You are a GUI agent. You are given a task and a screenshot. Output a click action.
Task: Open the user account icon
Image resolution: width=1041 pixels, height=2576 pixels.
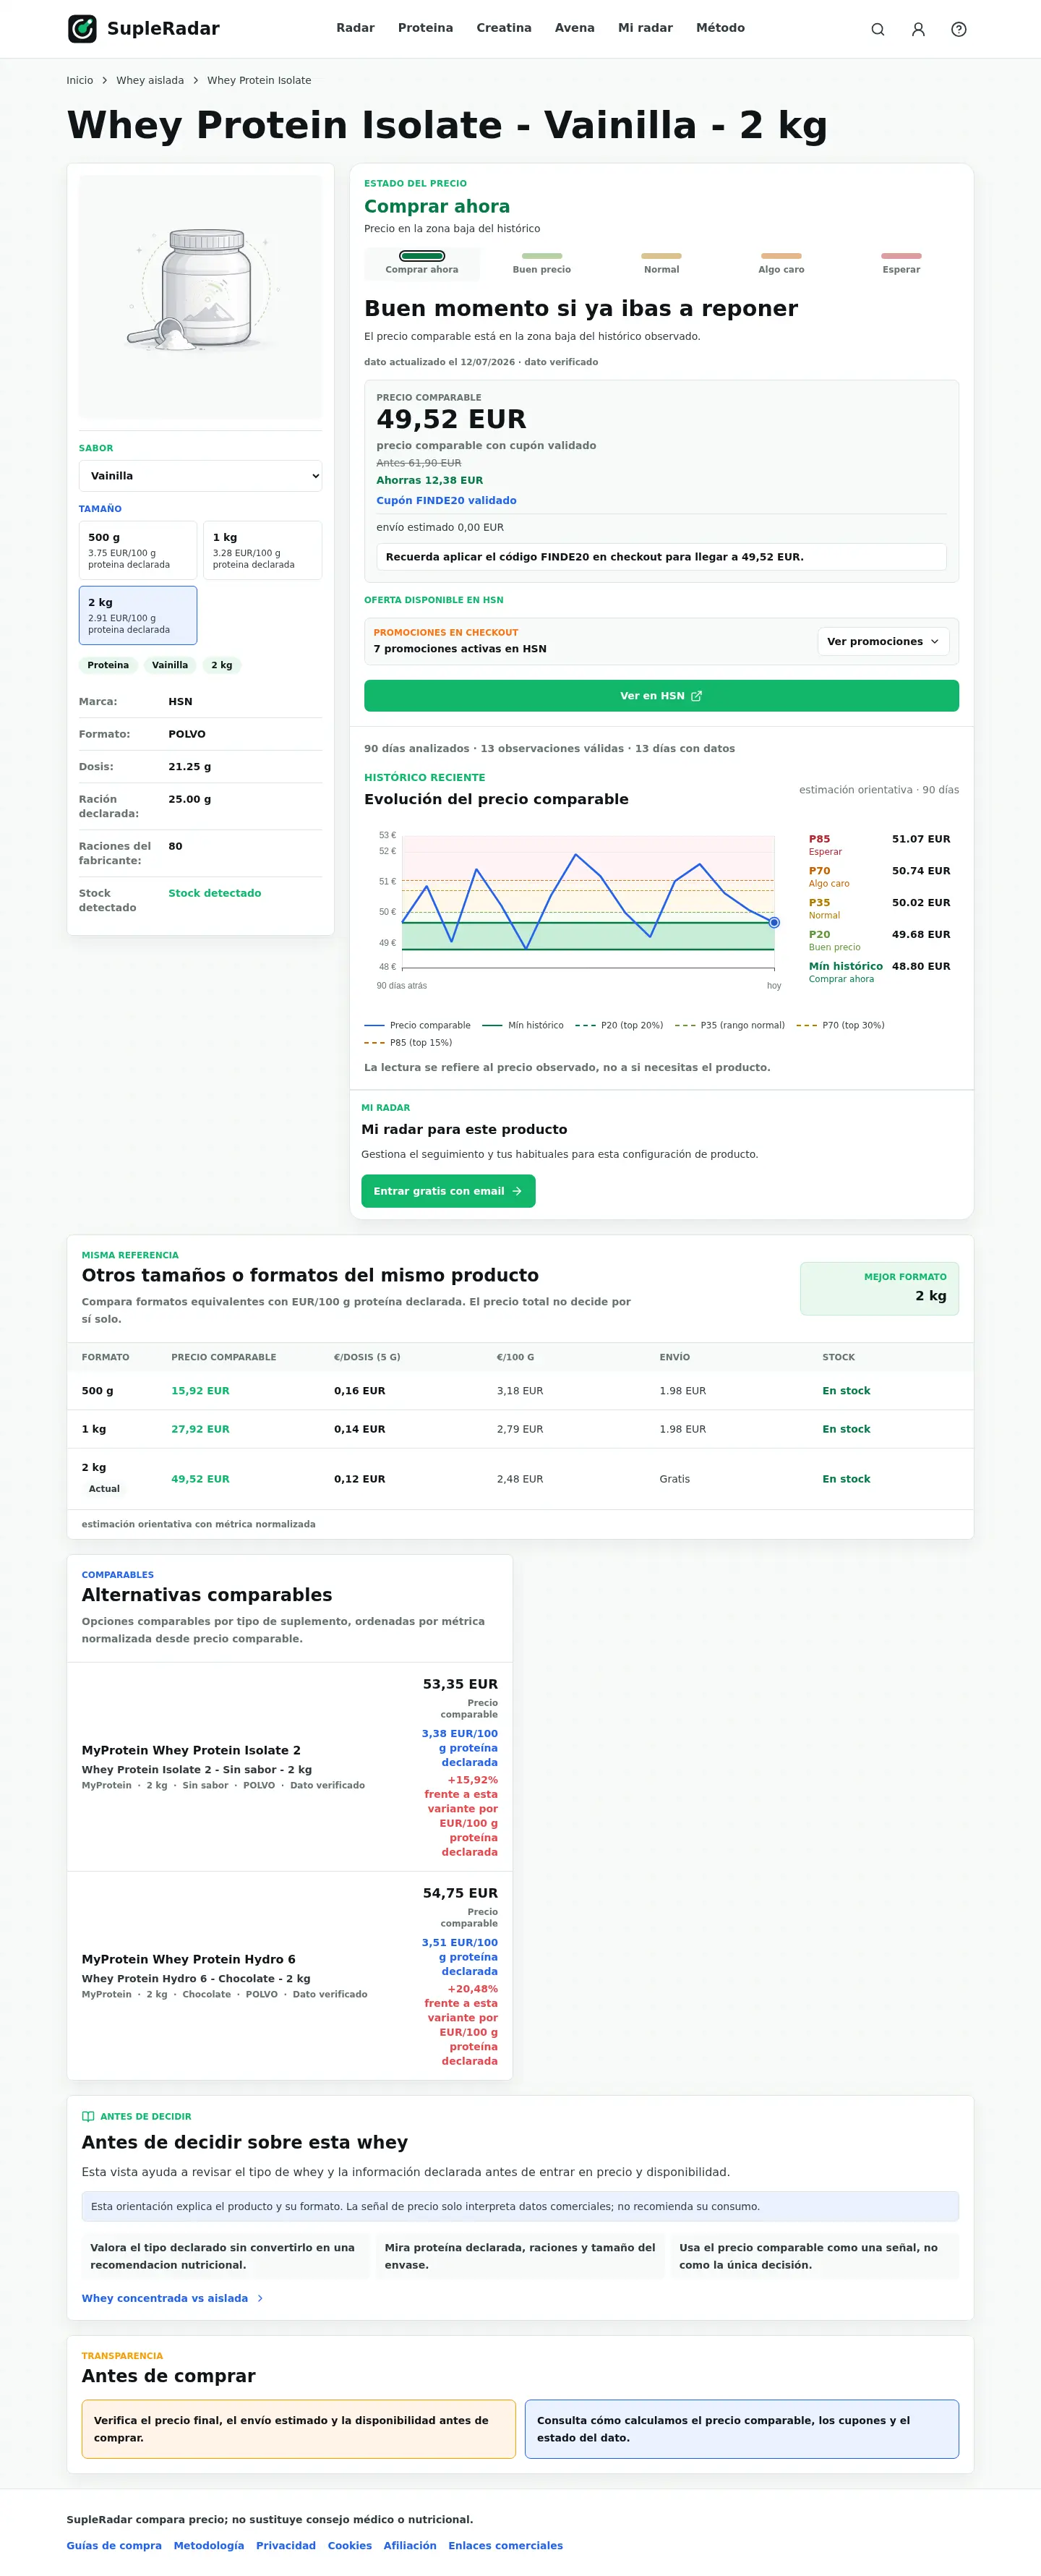pos(918,29)
